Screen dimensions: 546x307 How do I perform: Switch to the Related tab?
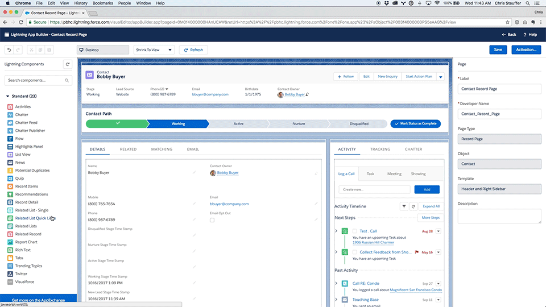point(128,149)
